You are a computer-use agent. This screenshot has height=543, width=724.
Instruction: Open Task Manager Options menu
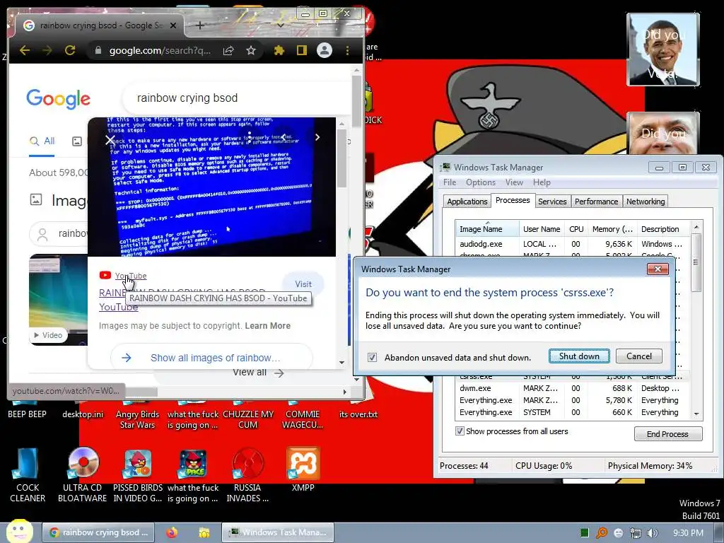[x=481, y=182]
